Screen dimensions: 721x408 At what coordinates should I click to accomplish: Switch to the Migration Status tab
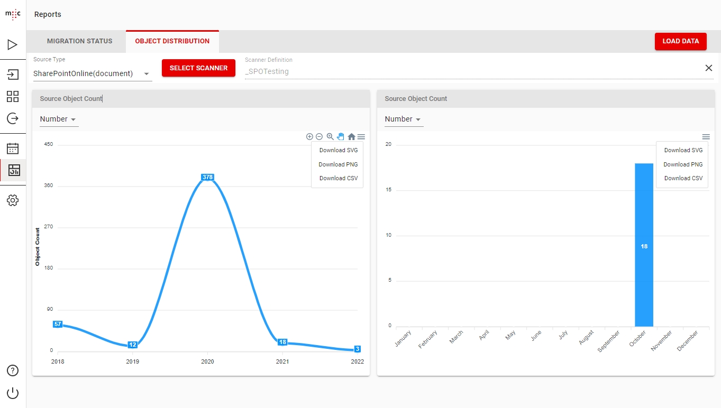(79, 41)
